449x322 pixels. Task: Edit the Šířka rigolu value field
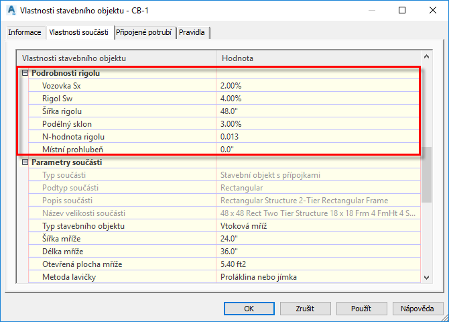point(318,111)
